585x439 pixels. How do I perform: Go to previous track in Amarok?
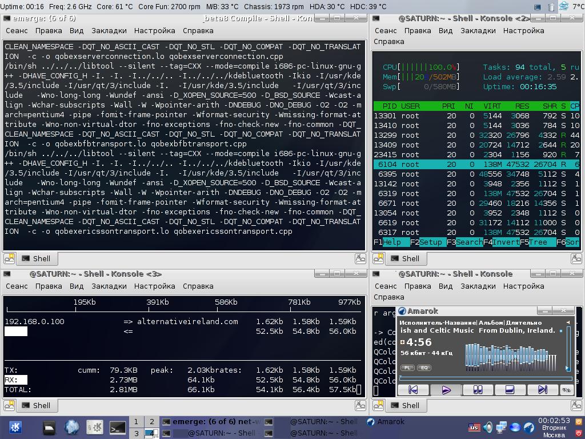413,390
